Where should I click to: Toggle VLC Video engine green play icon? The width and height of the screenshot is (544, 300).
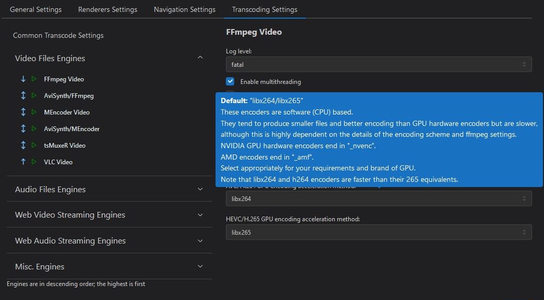[x=34, y=162]
